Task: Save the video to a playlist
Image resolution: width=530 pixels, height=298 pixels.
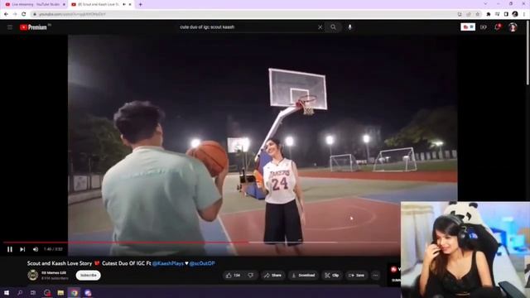Action: [357, 276]
